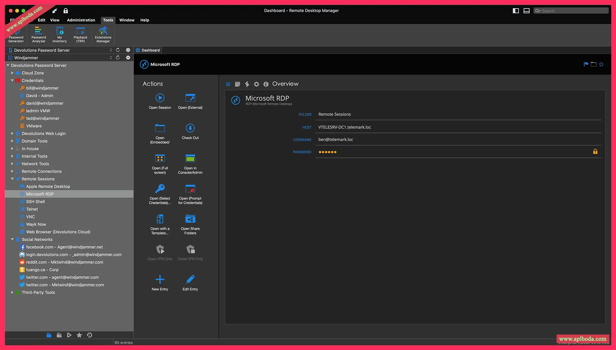Click Open (Prompt for Credentials) action
The height and width of the screenshot is (350, 616).
190,194
